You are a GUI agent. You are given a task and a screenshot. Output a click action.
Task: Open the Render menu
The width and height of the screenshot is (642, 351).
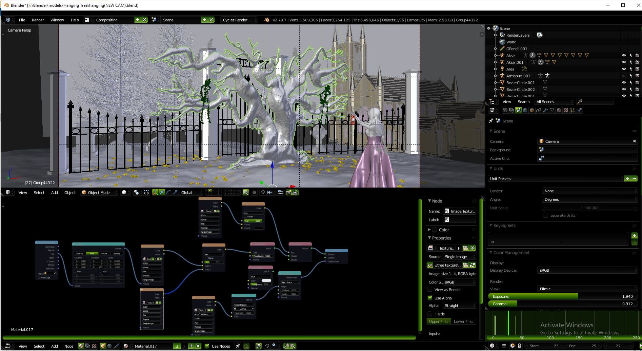tap(38, 20)
